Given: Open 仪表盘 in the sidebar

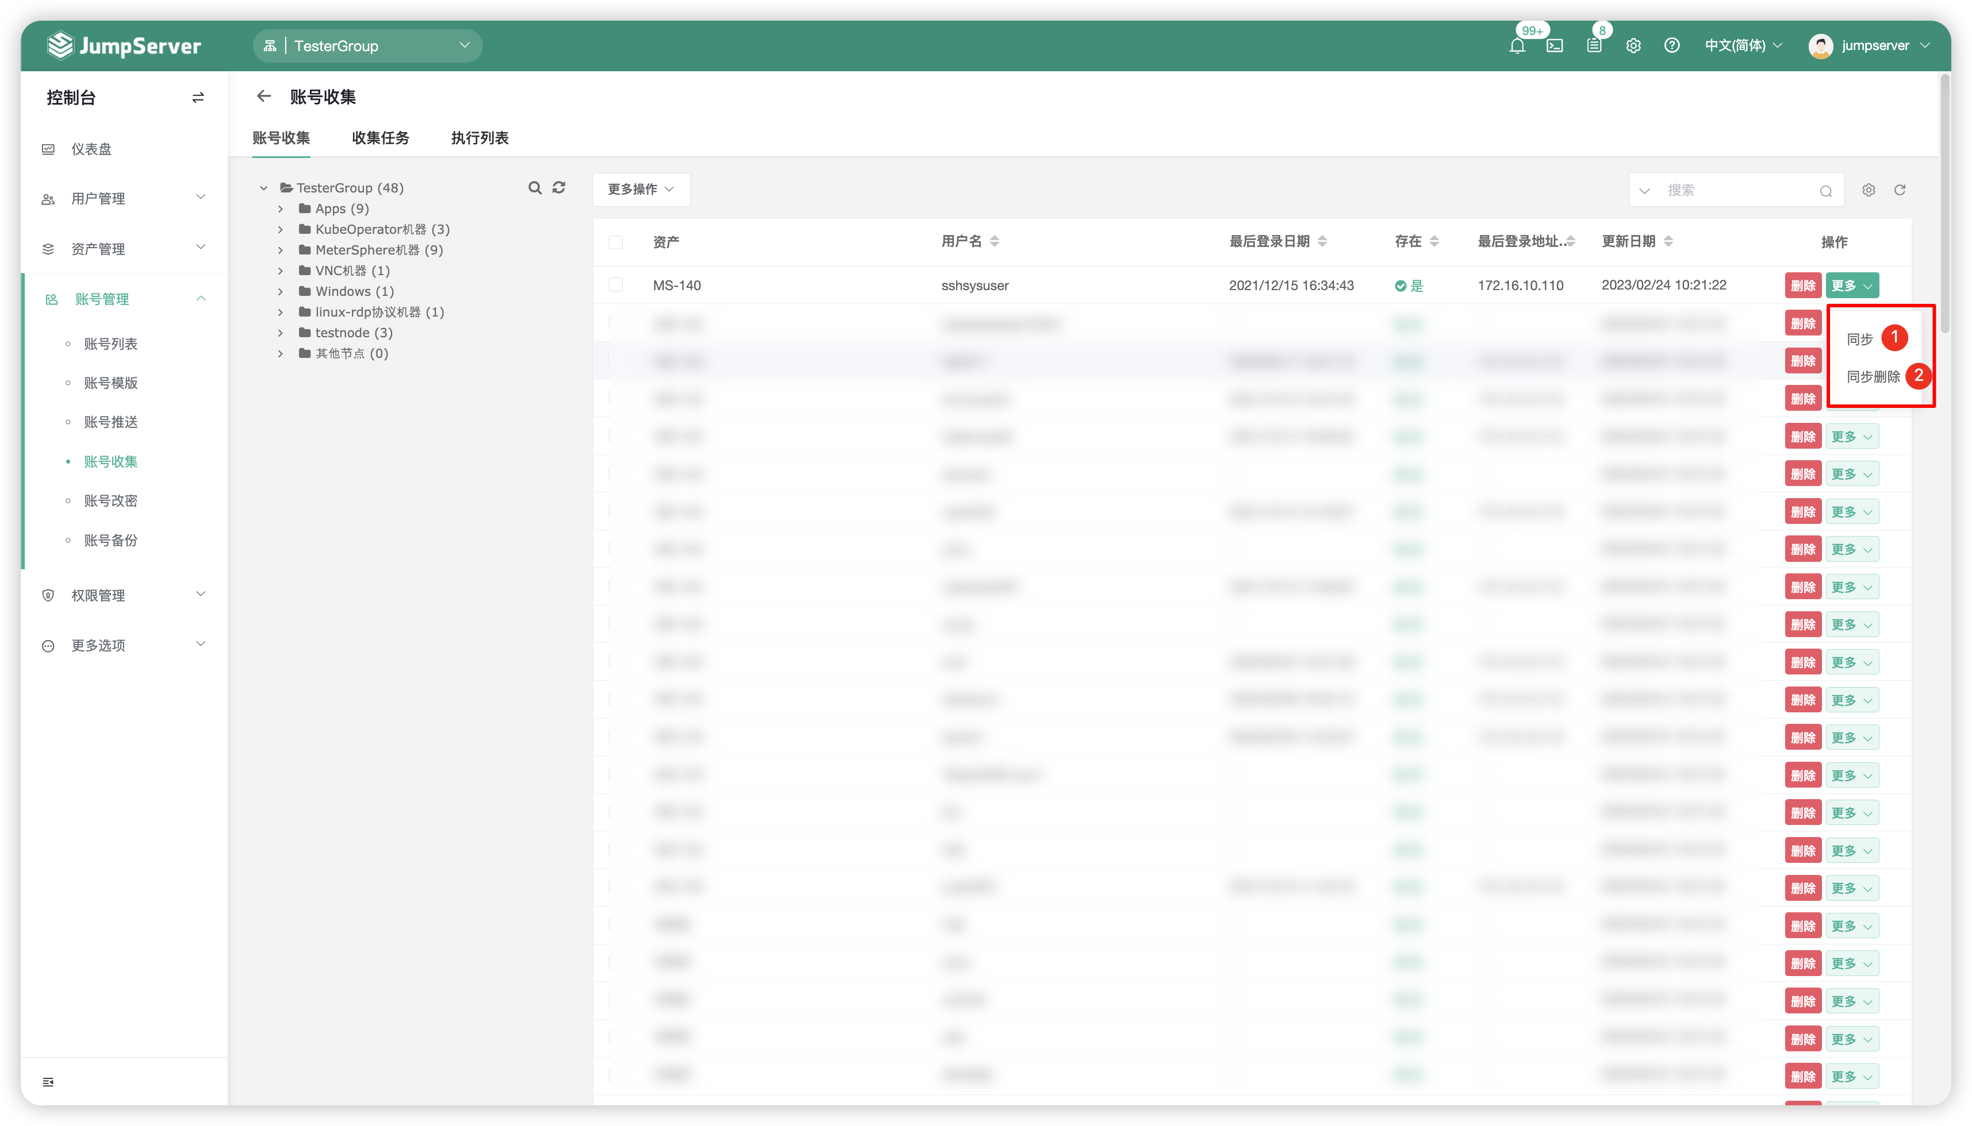Looking at the screenshot, I should click(91, 149).
